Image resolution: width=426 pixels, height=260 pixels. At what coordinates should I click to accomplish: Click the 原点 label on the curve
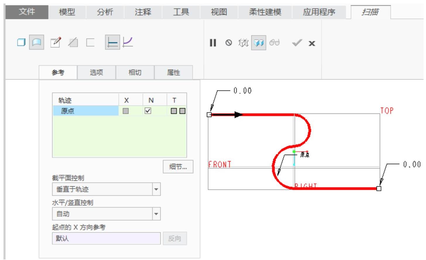pyautogui.click(x=305, y=155)
